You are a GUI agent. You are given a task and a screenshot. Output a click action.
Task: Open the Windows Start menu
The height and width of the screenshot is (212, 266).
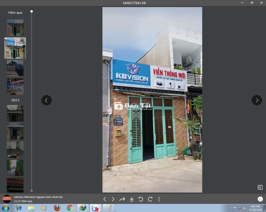[x=5, y=208]
